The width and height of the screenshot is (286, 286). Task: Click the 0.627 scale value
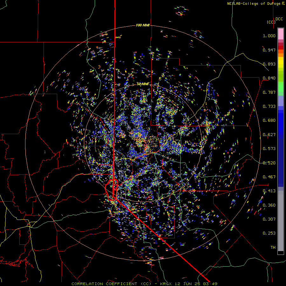[x=269, y=135]
